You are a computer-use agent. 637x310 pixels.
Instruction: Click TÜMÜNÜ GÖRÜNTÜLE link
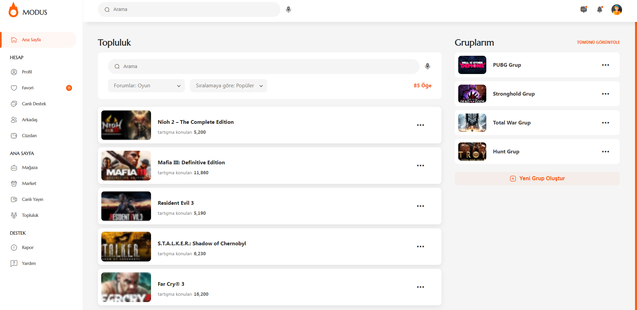[x=598, y=42]
